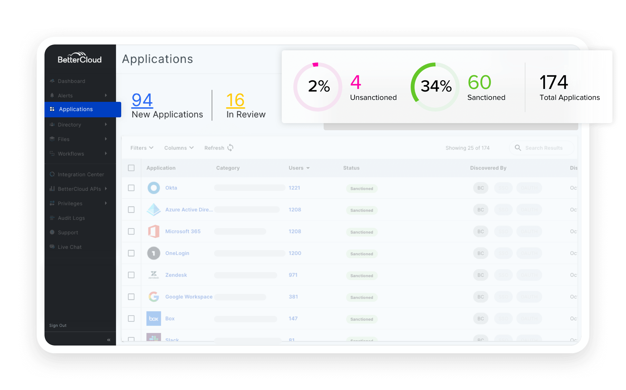The width and height of the screenshot is (626, 390).
Task: Click the Microsoft 365 logo
Action: (154, 231)
